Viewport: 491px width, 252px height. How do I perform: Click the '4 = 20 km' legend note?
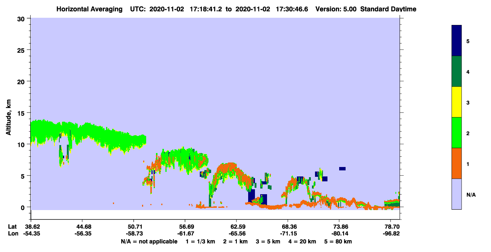pos(302,241)
